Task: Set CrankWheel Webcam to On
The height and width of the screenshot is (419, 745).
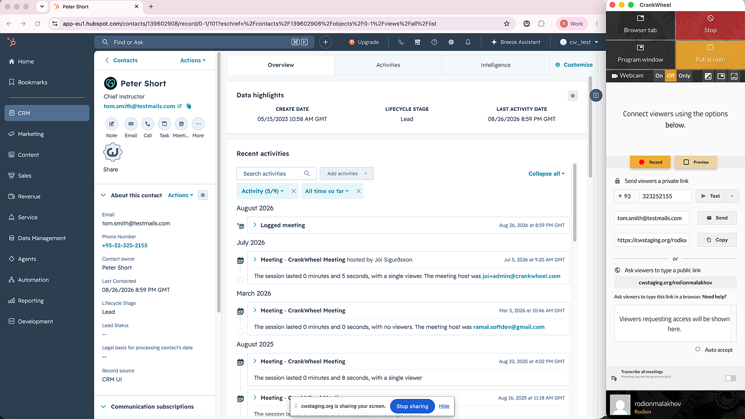Action: click(659, 76)
